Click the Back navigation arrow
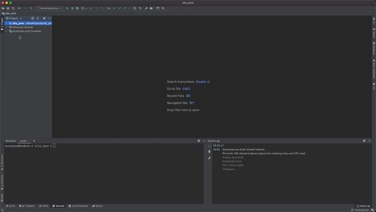This screenshot has width=376, height=212. click(x=19, y=8)
